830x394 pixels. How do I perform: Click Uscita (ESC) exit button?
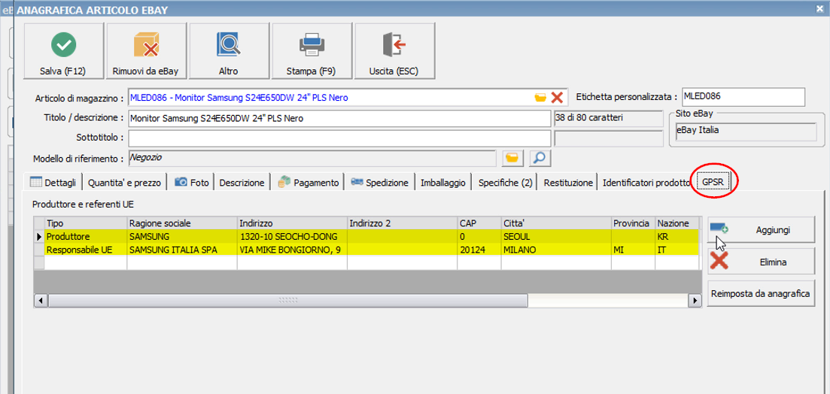pos(394,51)
